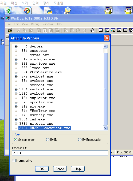
Task: Click the process list scroll up arrow
Action: tap(105, 47)
